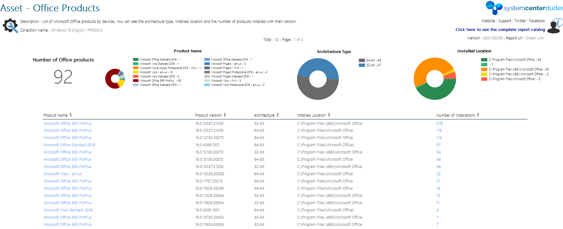
Task: Click the report settings wrench icon
Action: coord(10,26)
